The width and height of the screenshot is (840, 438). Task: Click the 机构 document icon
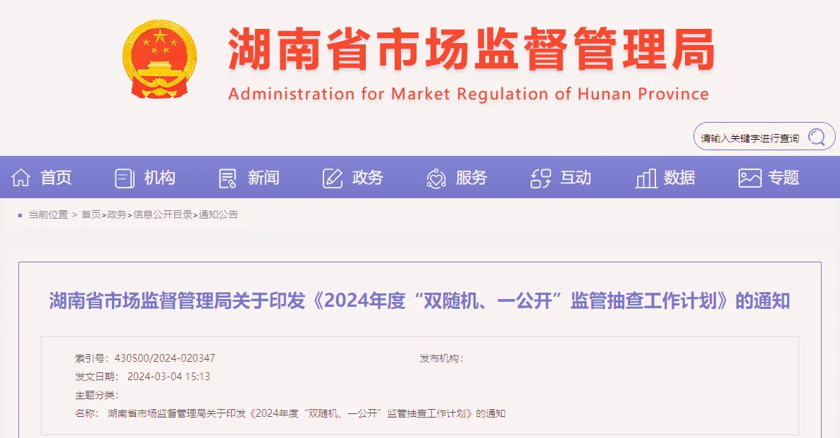[124, 178]
